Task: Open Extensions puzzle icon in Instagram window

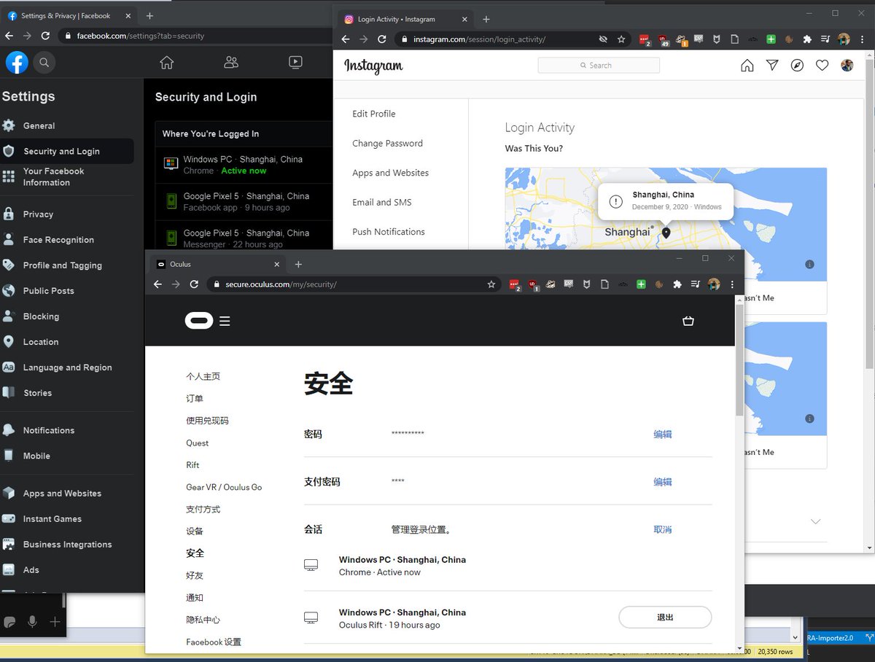Action: pyautogui.click(x=807, y=39)
